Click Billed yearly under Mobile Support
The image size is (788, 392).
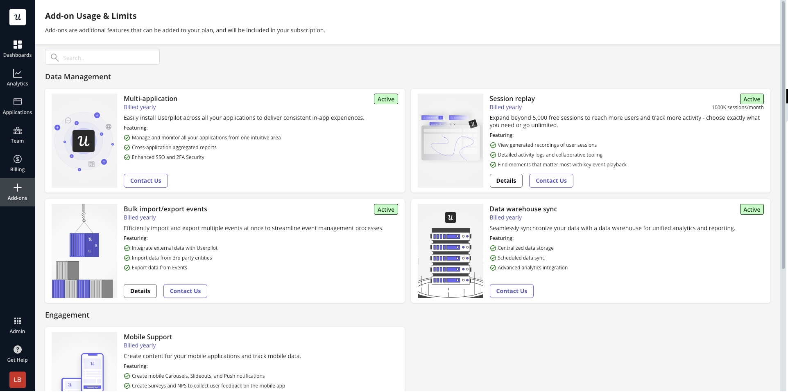(140, 345)
